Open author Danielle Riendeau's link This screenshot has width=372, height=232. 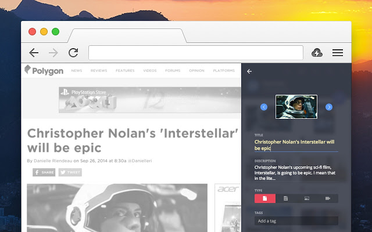[53, 161]
